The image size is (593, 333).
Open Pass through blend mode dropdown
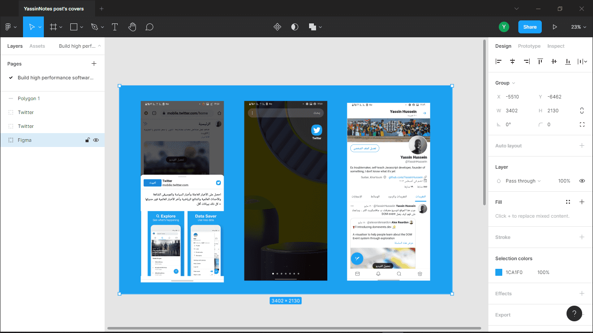523,181
